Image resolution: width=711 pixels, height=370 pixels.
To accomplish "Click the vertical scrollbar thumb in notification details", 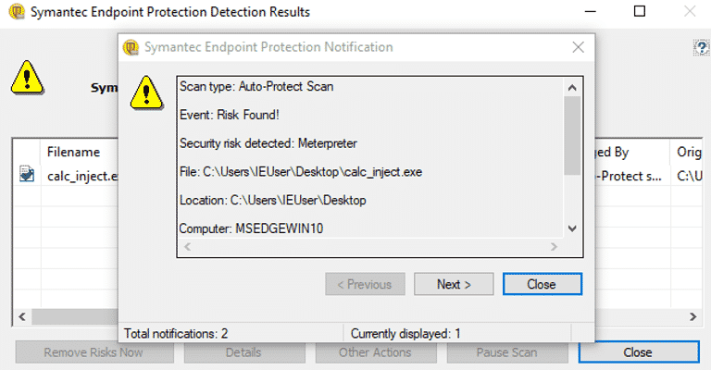I will tap(571, 134).
